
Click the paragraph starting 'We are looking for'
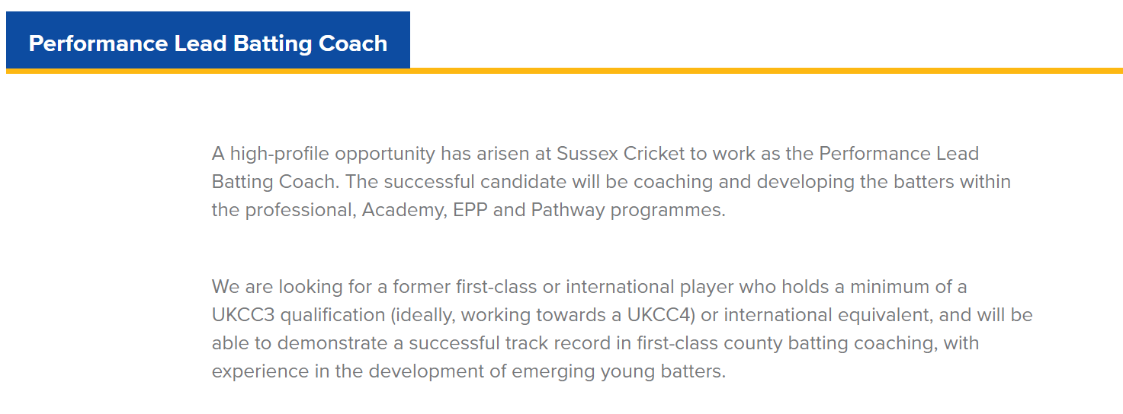(x=622, y=330)
